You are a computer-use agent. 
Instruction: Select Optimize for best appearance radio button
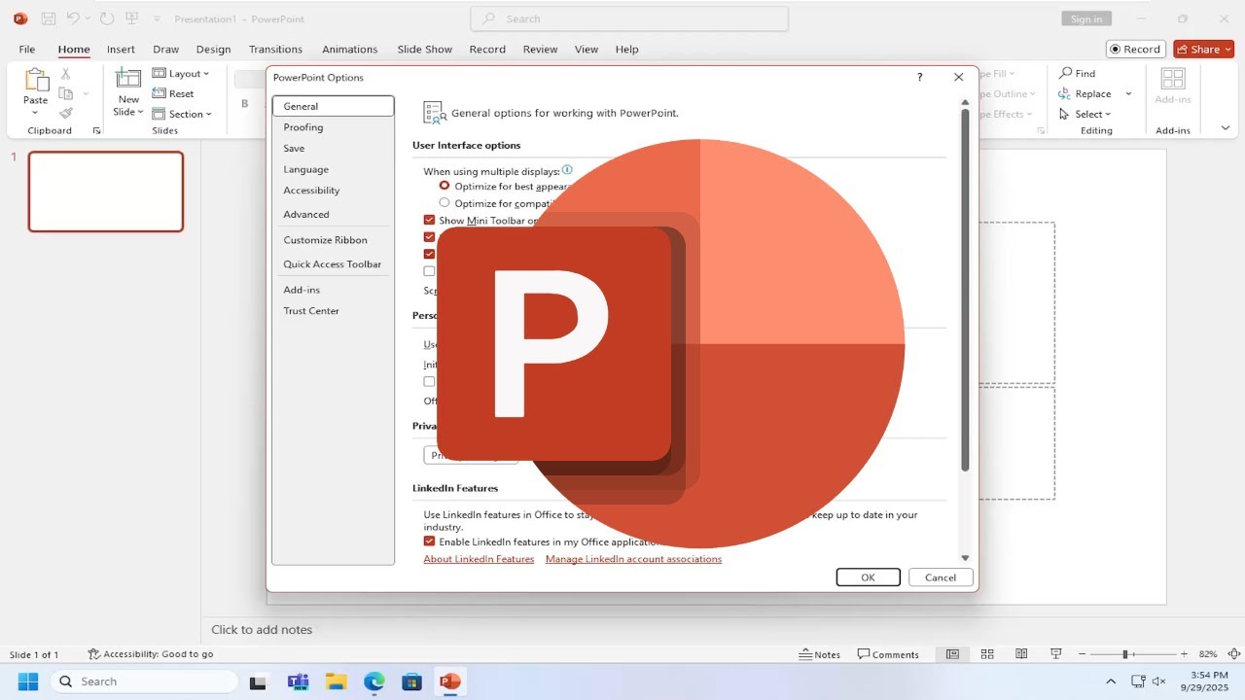pyautogui.click(x=445, y=186)
